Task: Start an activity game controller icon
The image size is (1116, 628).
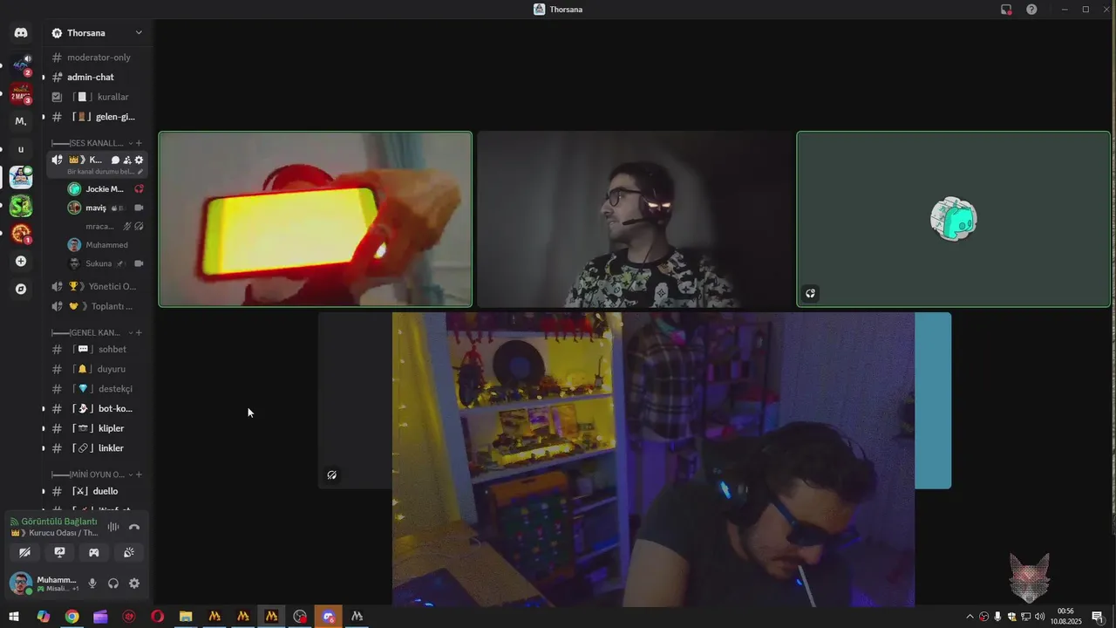Action: 94,552
